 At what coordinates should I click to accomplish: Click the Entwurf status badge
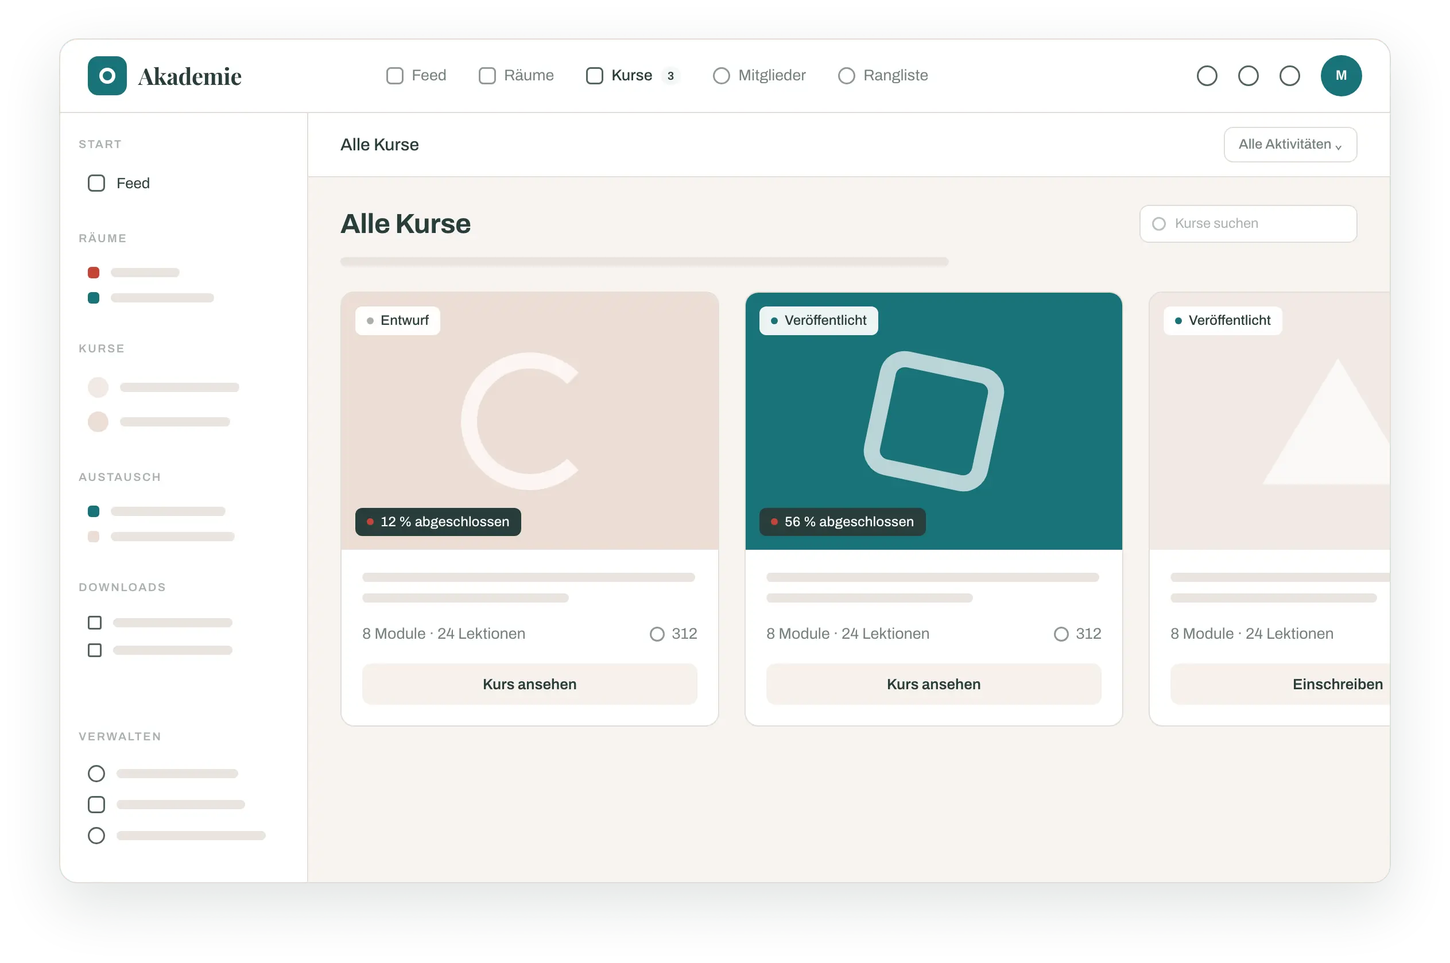click(397, 321)
